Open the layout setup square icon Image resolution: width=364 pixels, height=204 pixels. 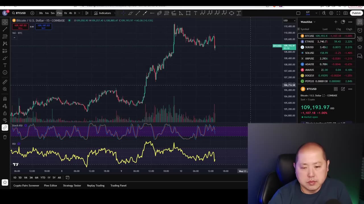click(298, 13)
